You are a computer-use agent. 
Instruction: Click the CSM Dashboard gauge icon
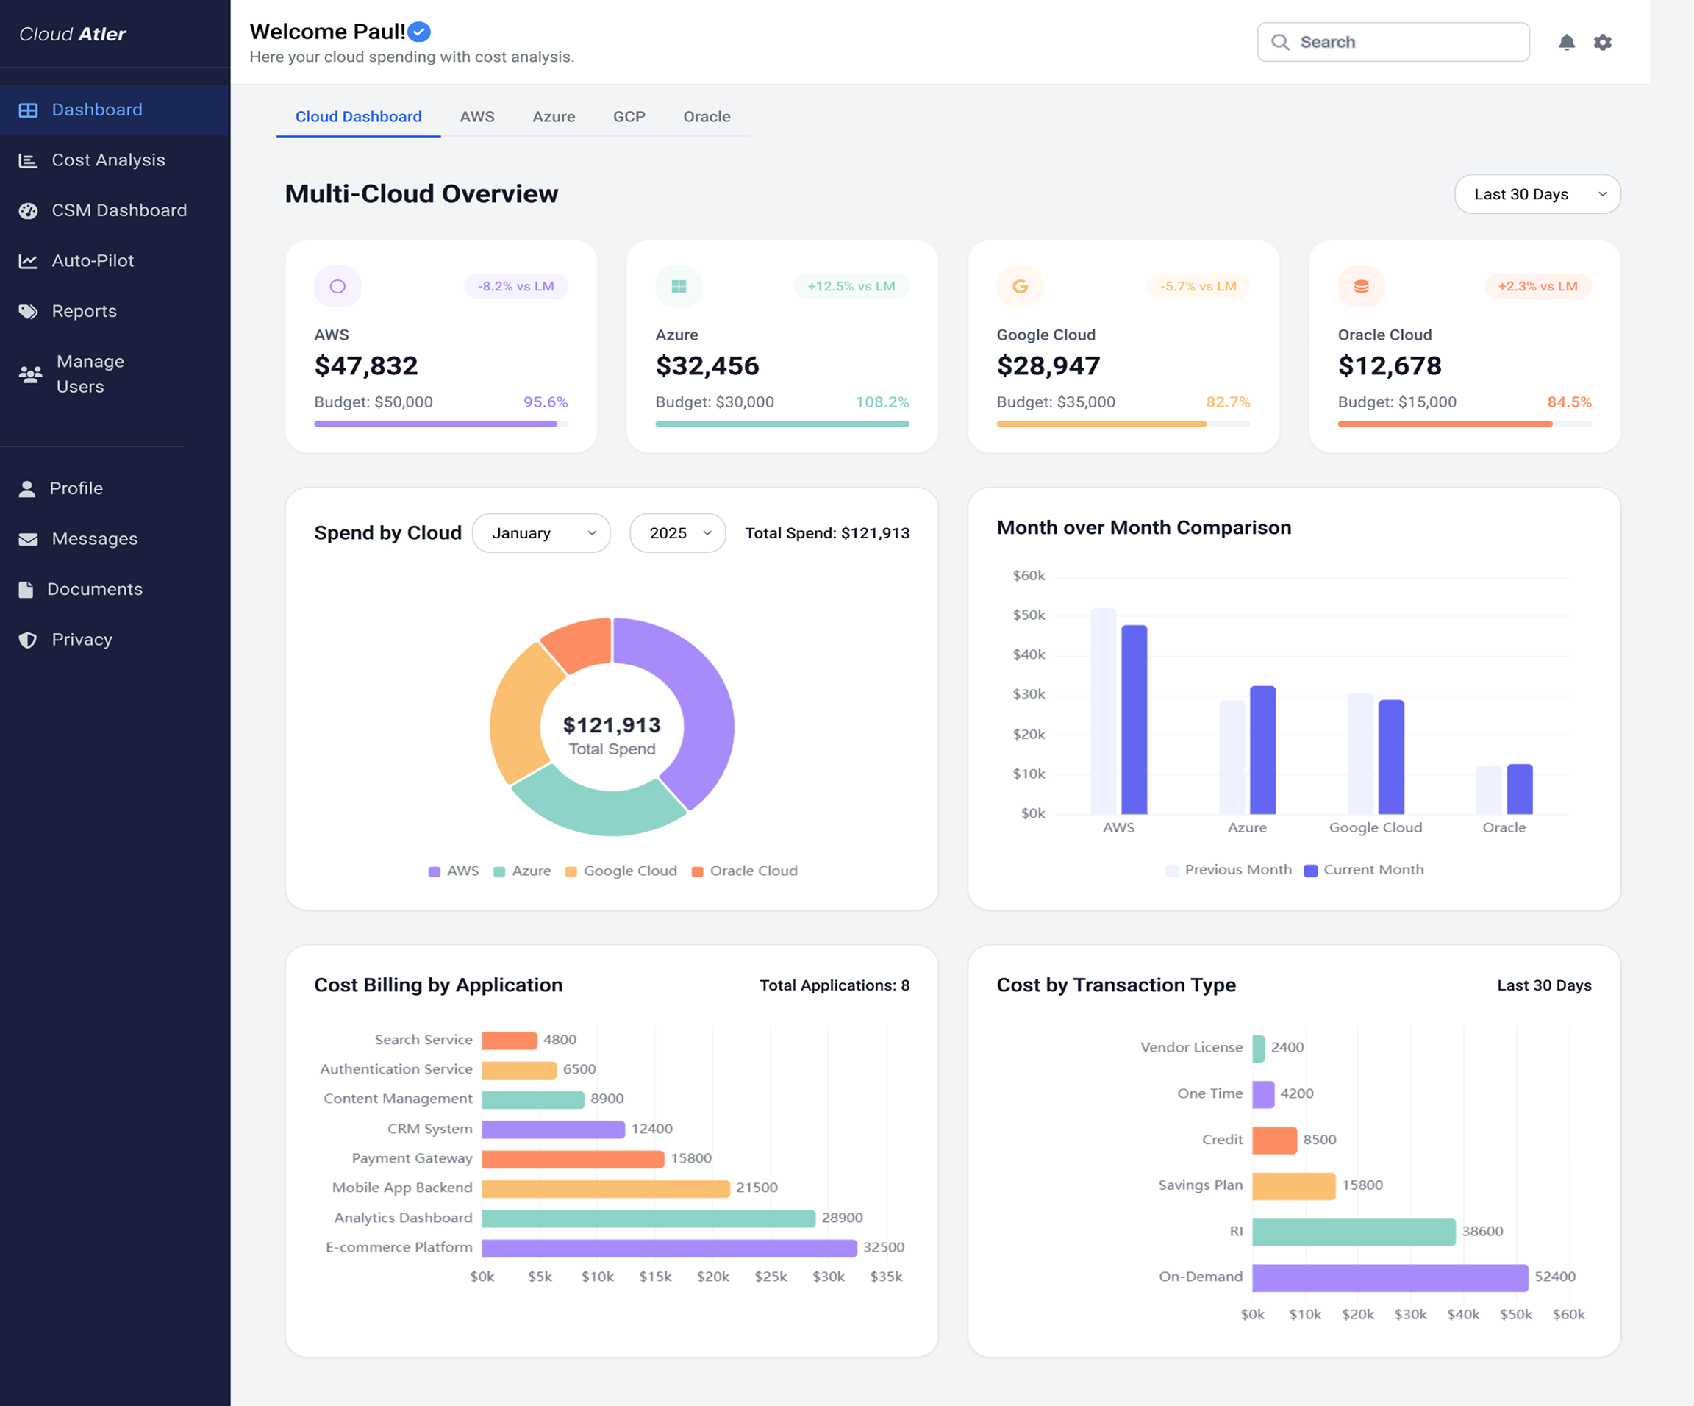[28, 210]
